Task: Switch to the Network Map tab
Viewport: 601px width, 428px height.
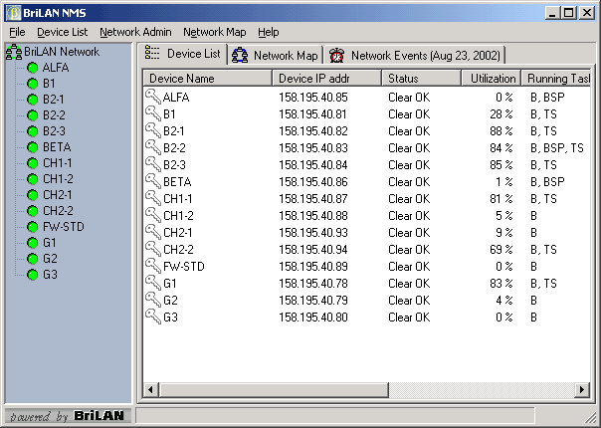Action: (x=276, y=56)
